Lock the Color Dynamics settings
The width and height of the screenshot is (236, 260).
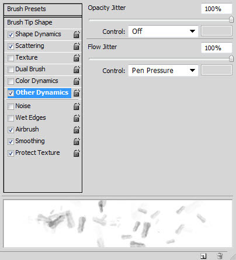77,81
